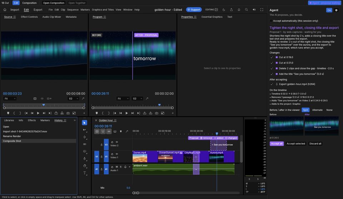Click the Home icon

(x=5, y=10)
